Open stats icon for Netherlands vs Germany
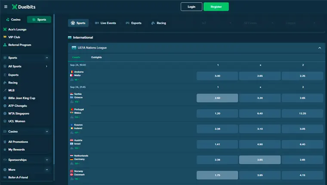 click(72, 163)
